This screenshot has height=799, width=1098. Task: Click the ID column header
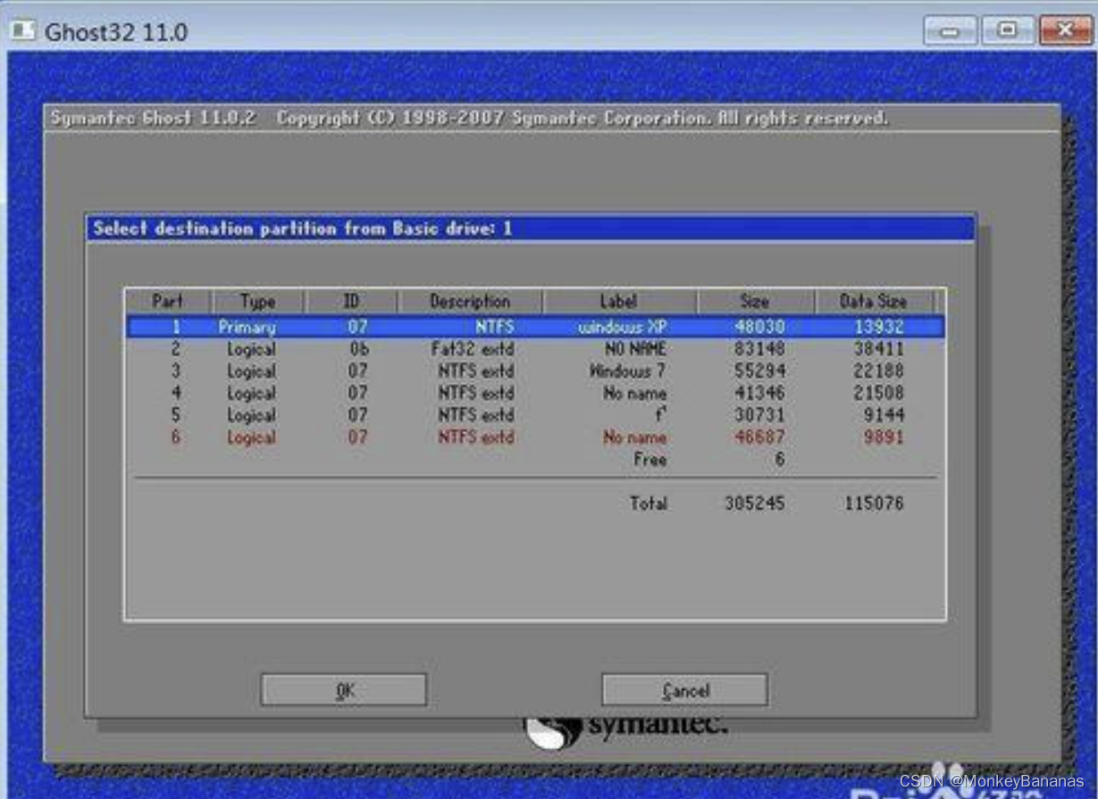coord(352,301)
